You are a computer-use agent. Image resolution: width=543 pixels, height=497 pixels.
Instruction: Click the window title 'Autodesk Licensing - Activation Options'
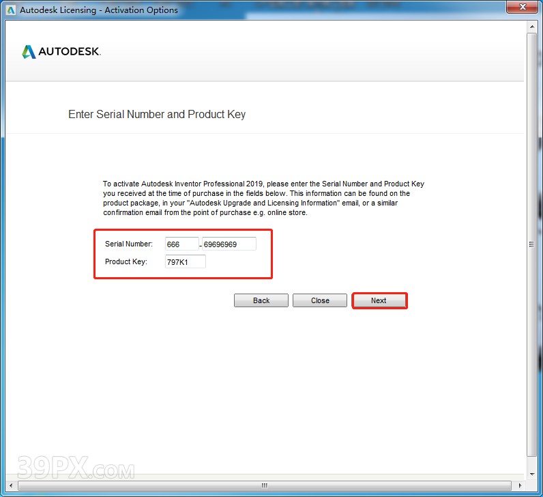tap(99, 10)
